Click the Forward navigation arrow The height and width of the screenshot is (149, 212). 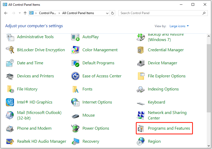coord(14,13)
